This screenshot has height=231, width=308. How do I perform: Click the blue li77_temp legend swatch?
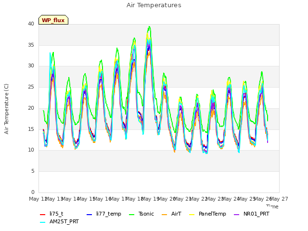(89, 215)
